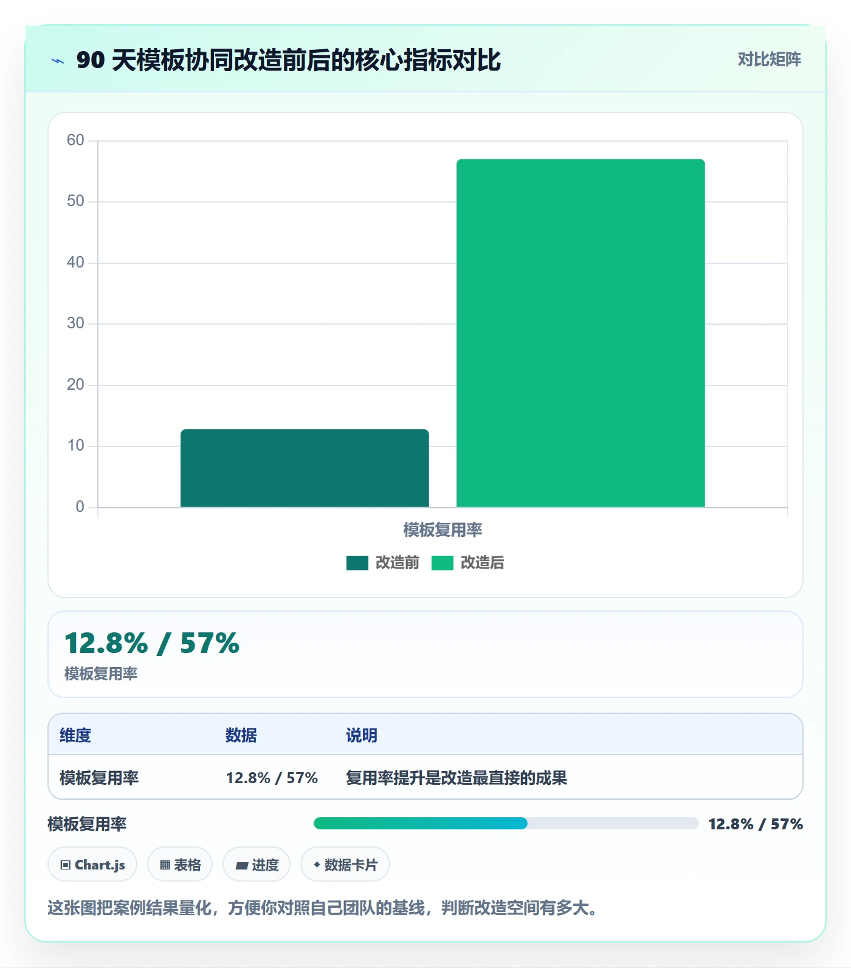Click the square icon in Chart.js chip
This screenshot has height=968, width=851.
pos(66,865)
